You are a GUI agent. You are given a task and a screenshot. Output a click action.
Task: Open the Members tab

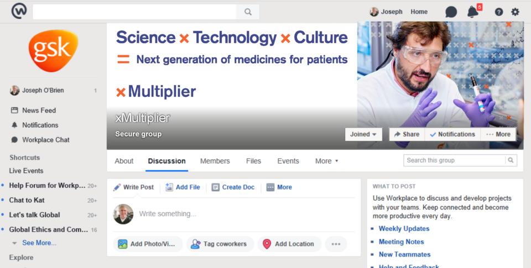coord(215,161)
